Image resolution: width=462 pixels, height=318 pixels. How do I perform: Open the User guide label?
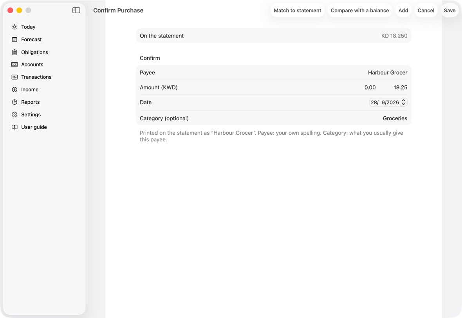(34, 127)
